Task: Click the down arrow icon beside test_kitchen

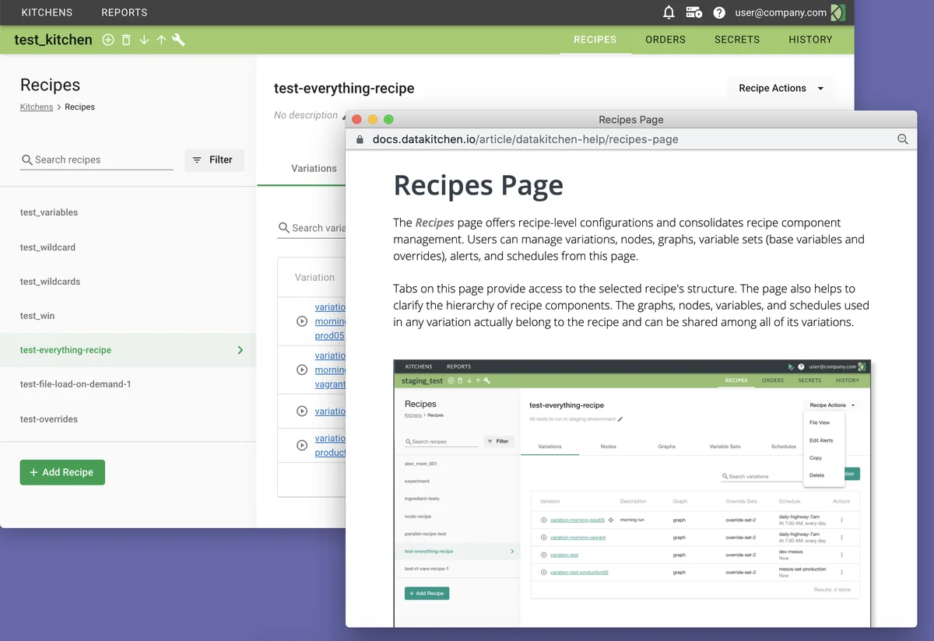Action: [x=144, y=40]
